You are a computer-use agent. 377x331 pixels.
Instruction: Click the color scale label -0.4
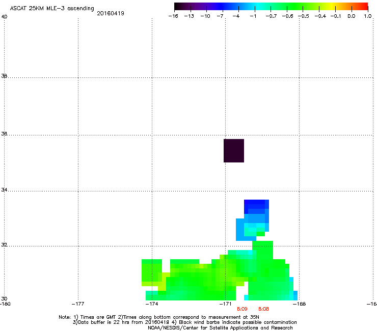pyautogui.click(x=320, y=16)
